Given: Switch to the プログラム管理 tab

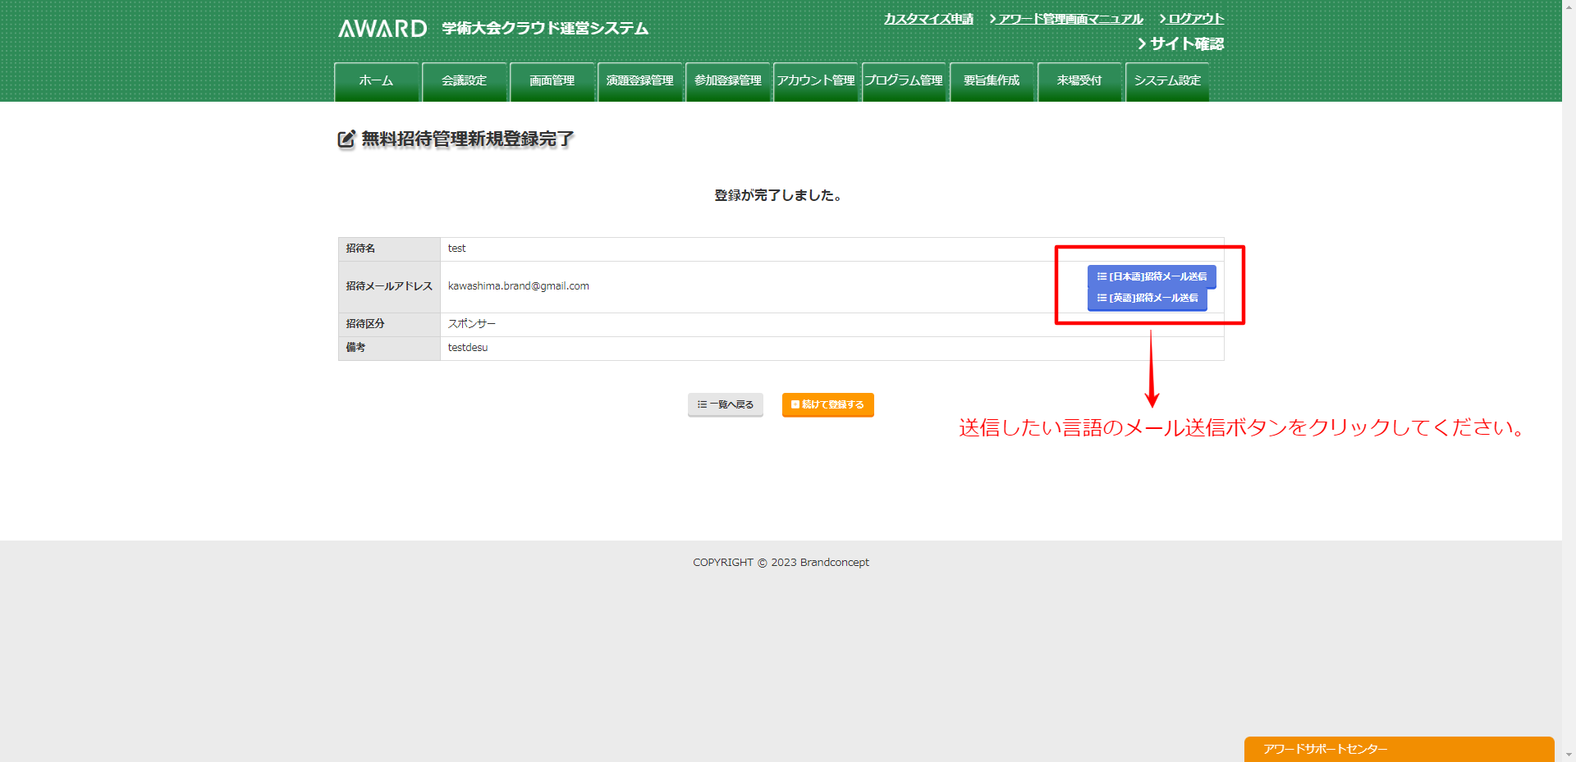Looking at the screenshot, I should coord(903,81).
